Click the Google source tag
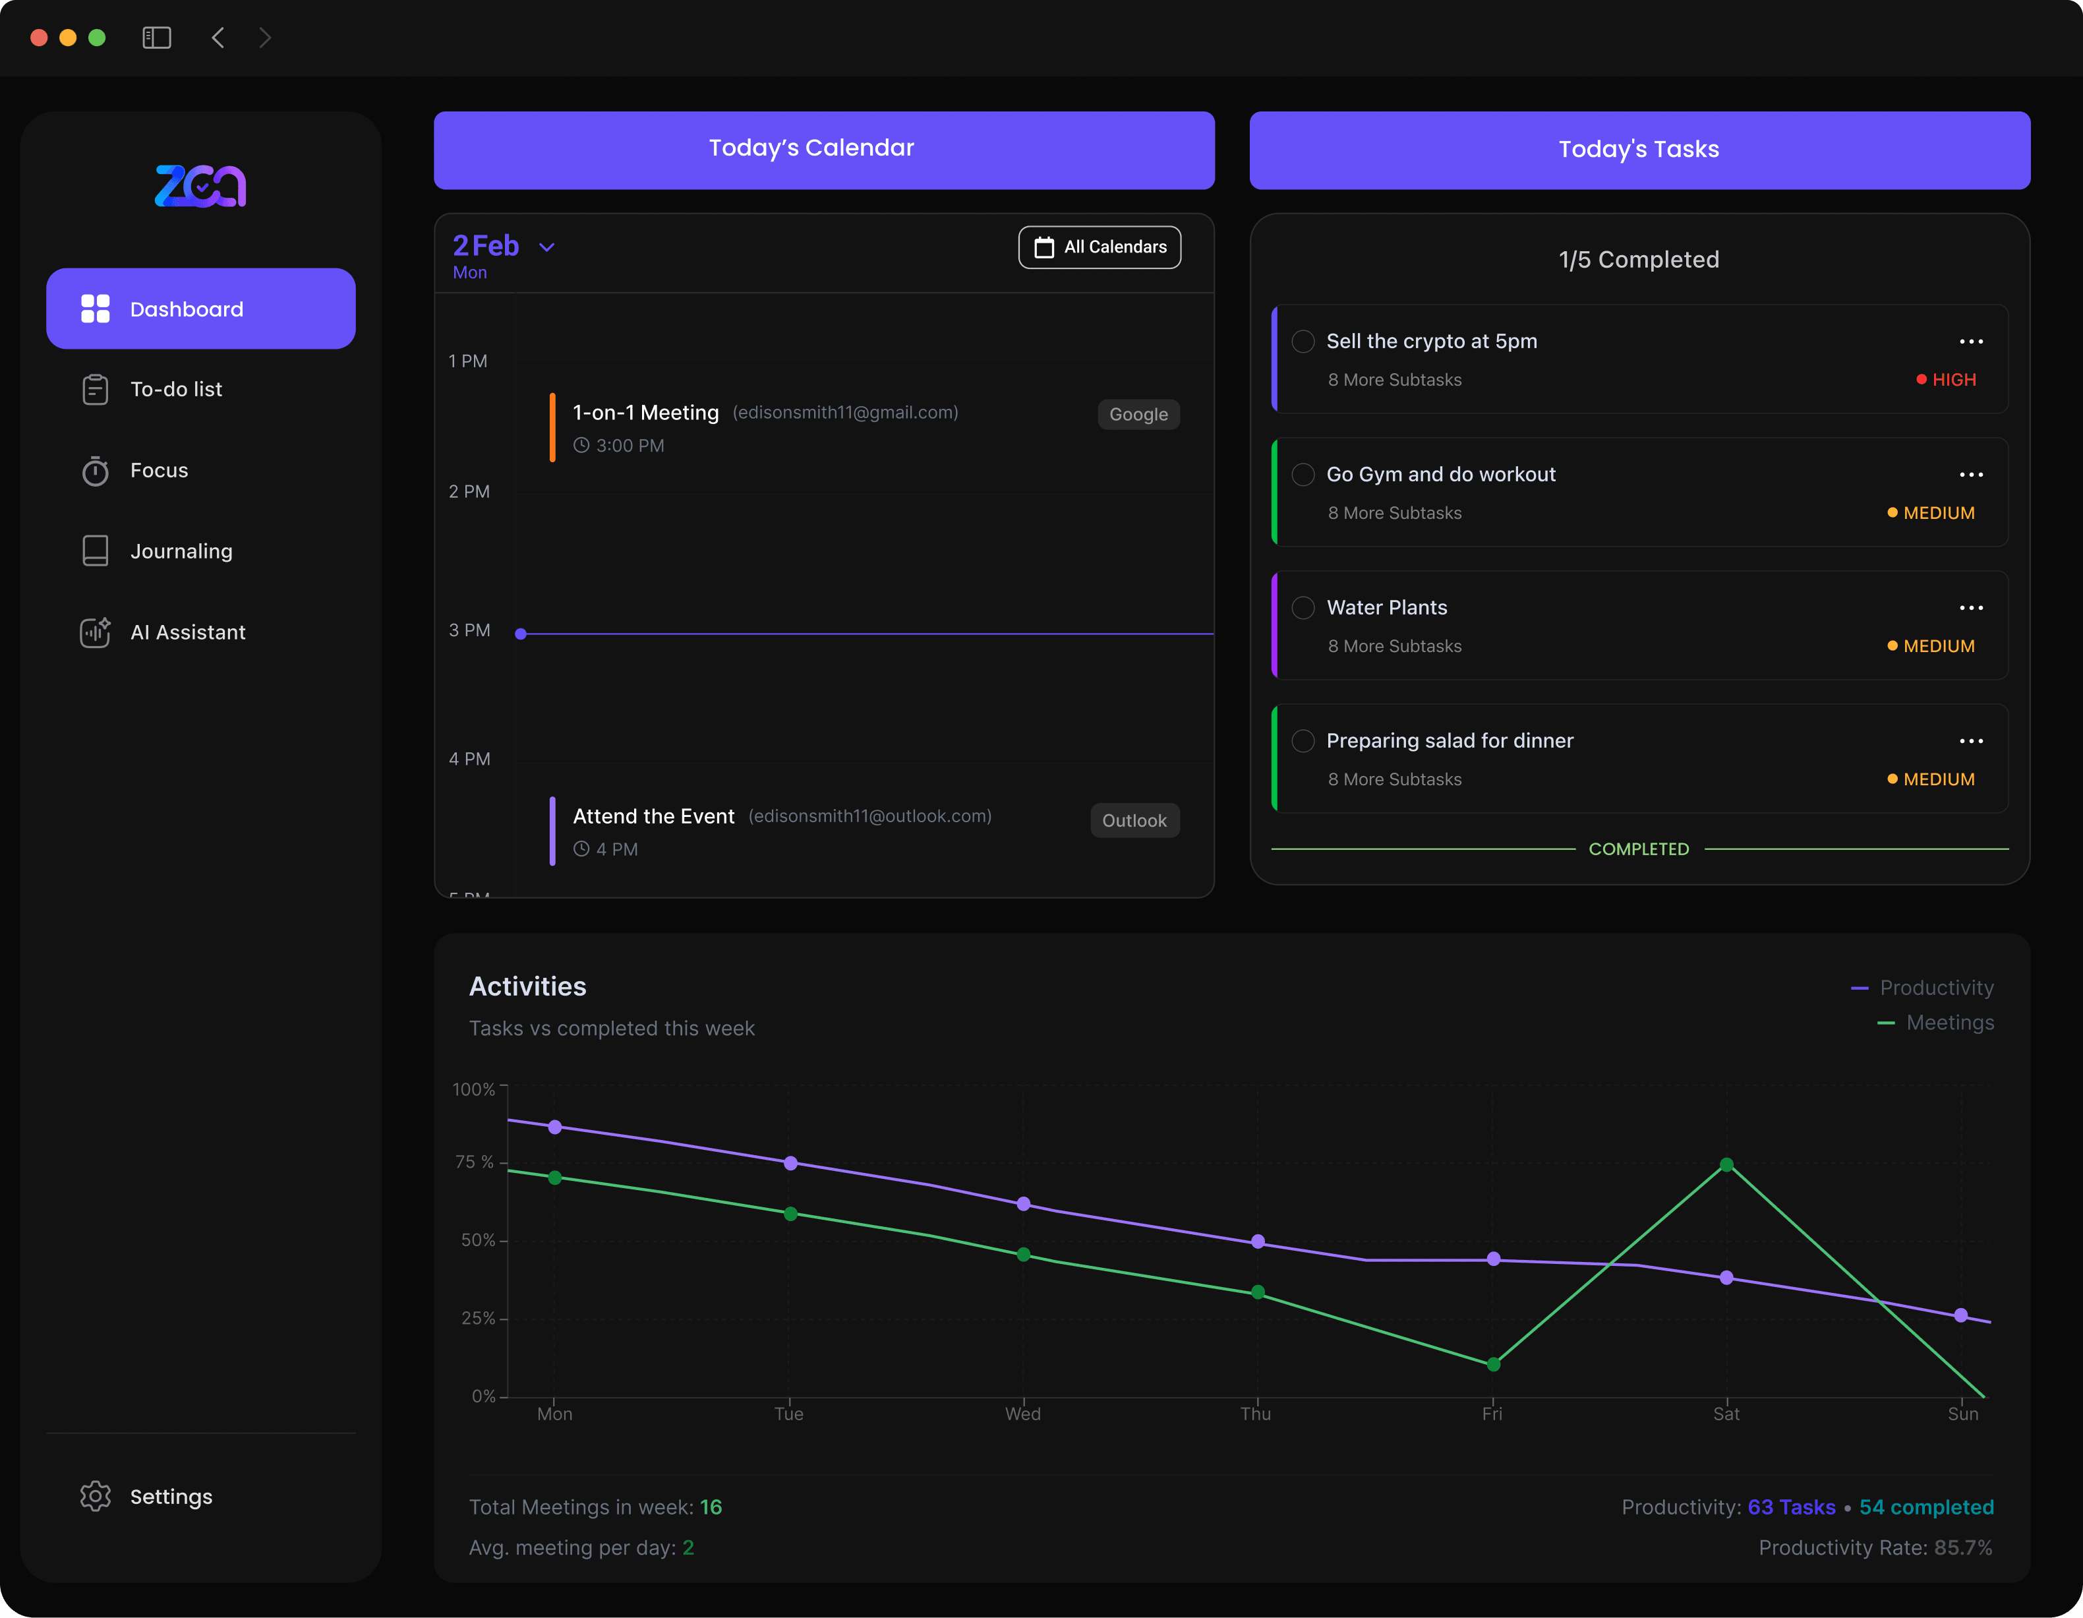This screenshot has height=1618, width=2083. (x=1139, y=414)
